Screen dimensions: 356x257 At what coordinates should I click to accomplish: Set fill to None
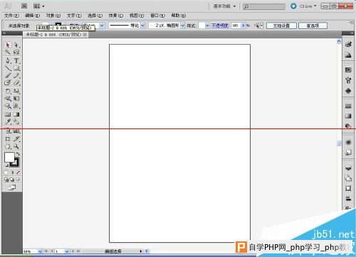point(18,173)
